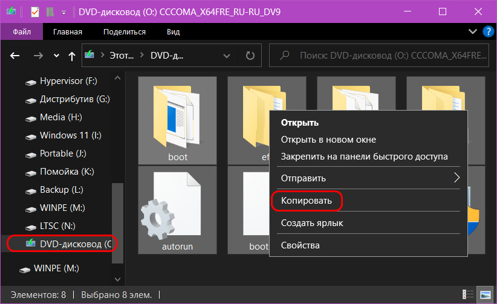Switch to details view icon in status bar
Viewport: 497px width, 304px height.
pyautogui.click(x=468, y=294)
